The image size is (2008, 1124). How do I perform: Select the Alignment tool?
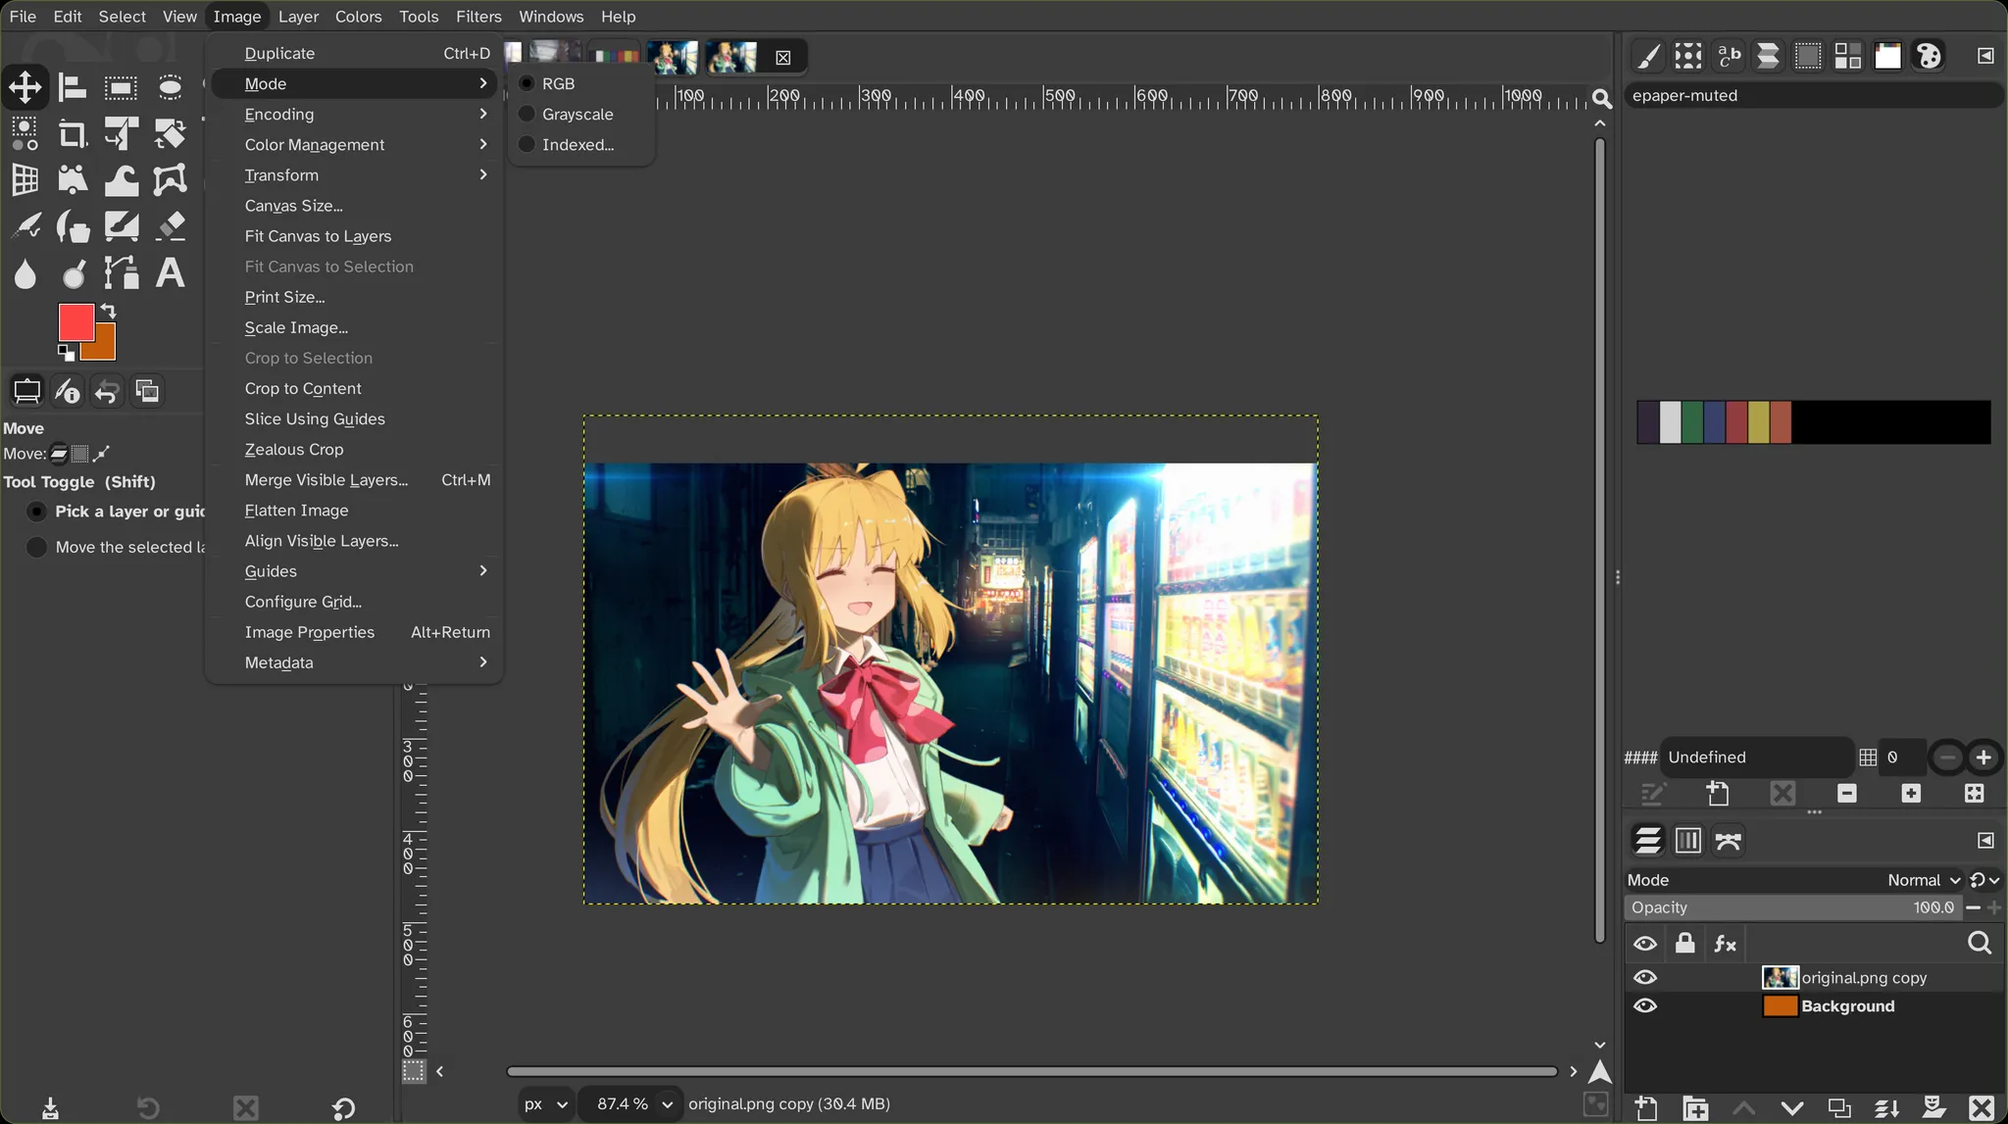tap(73, 87)
